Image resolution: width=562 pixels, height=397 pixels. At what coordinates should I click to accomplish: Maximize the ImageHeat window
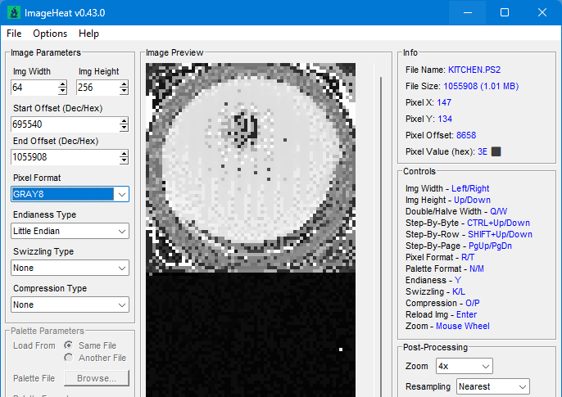click(505, 12)
